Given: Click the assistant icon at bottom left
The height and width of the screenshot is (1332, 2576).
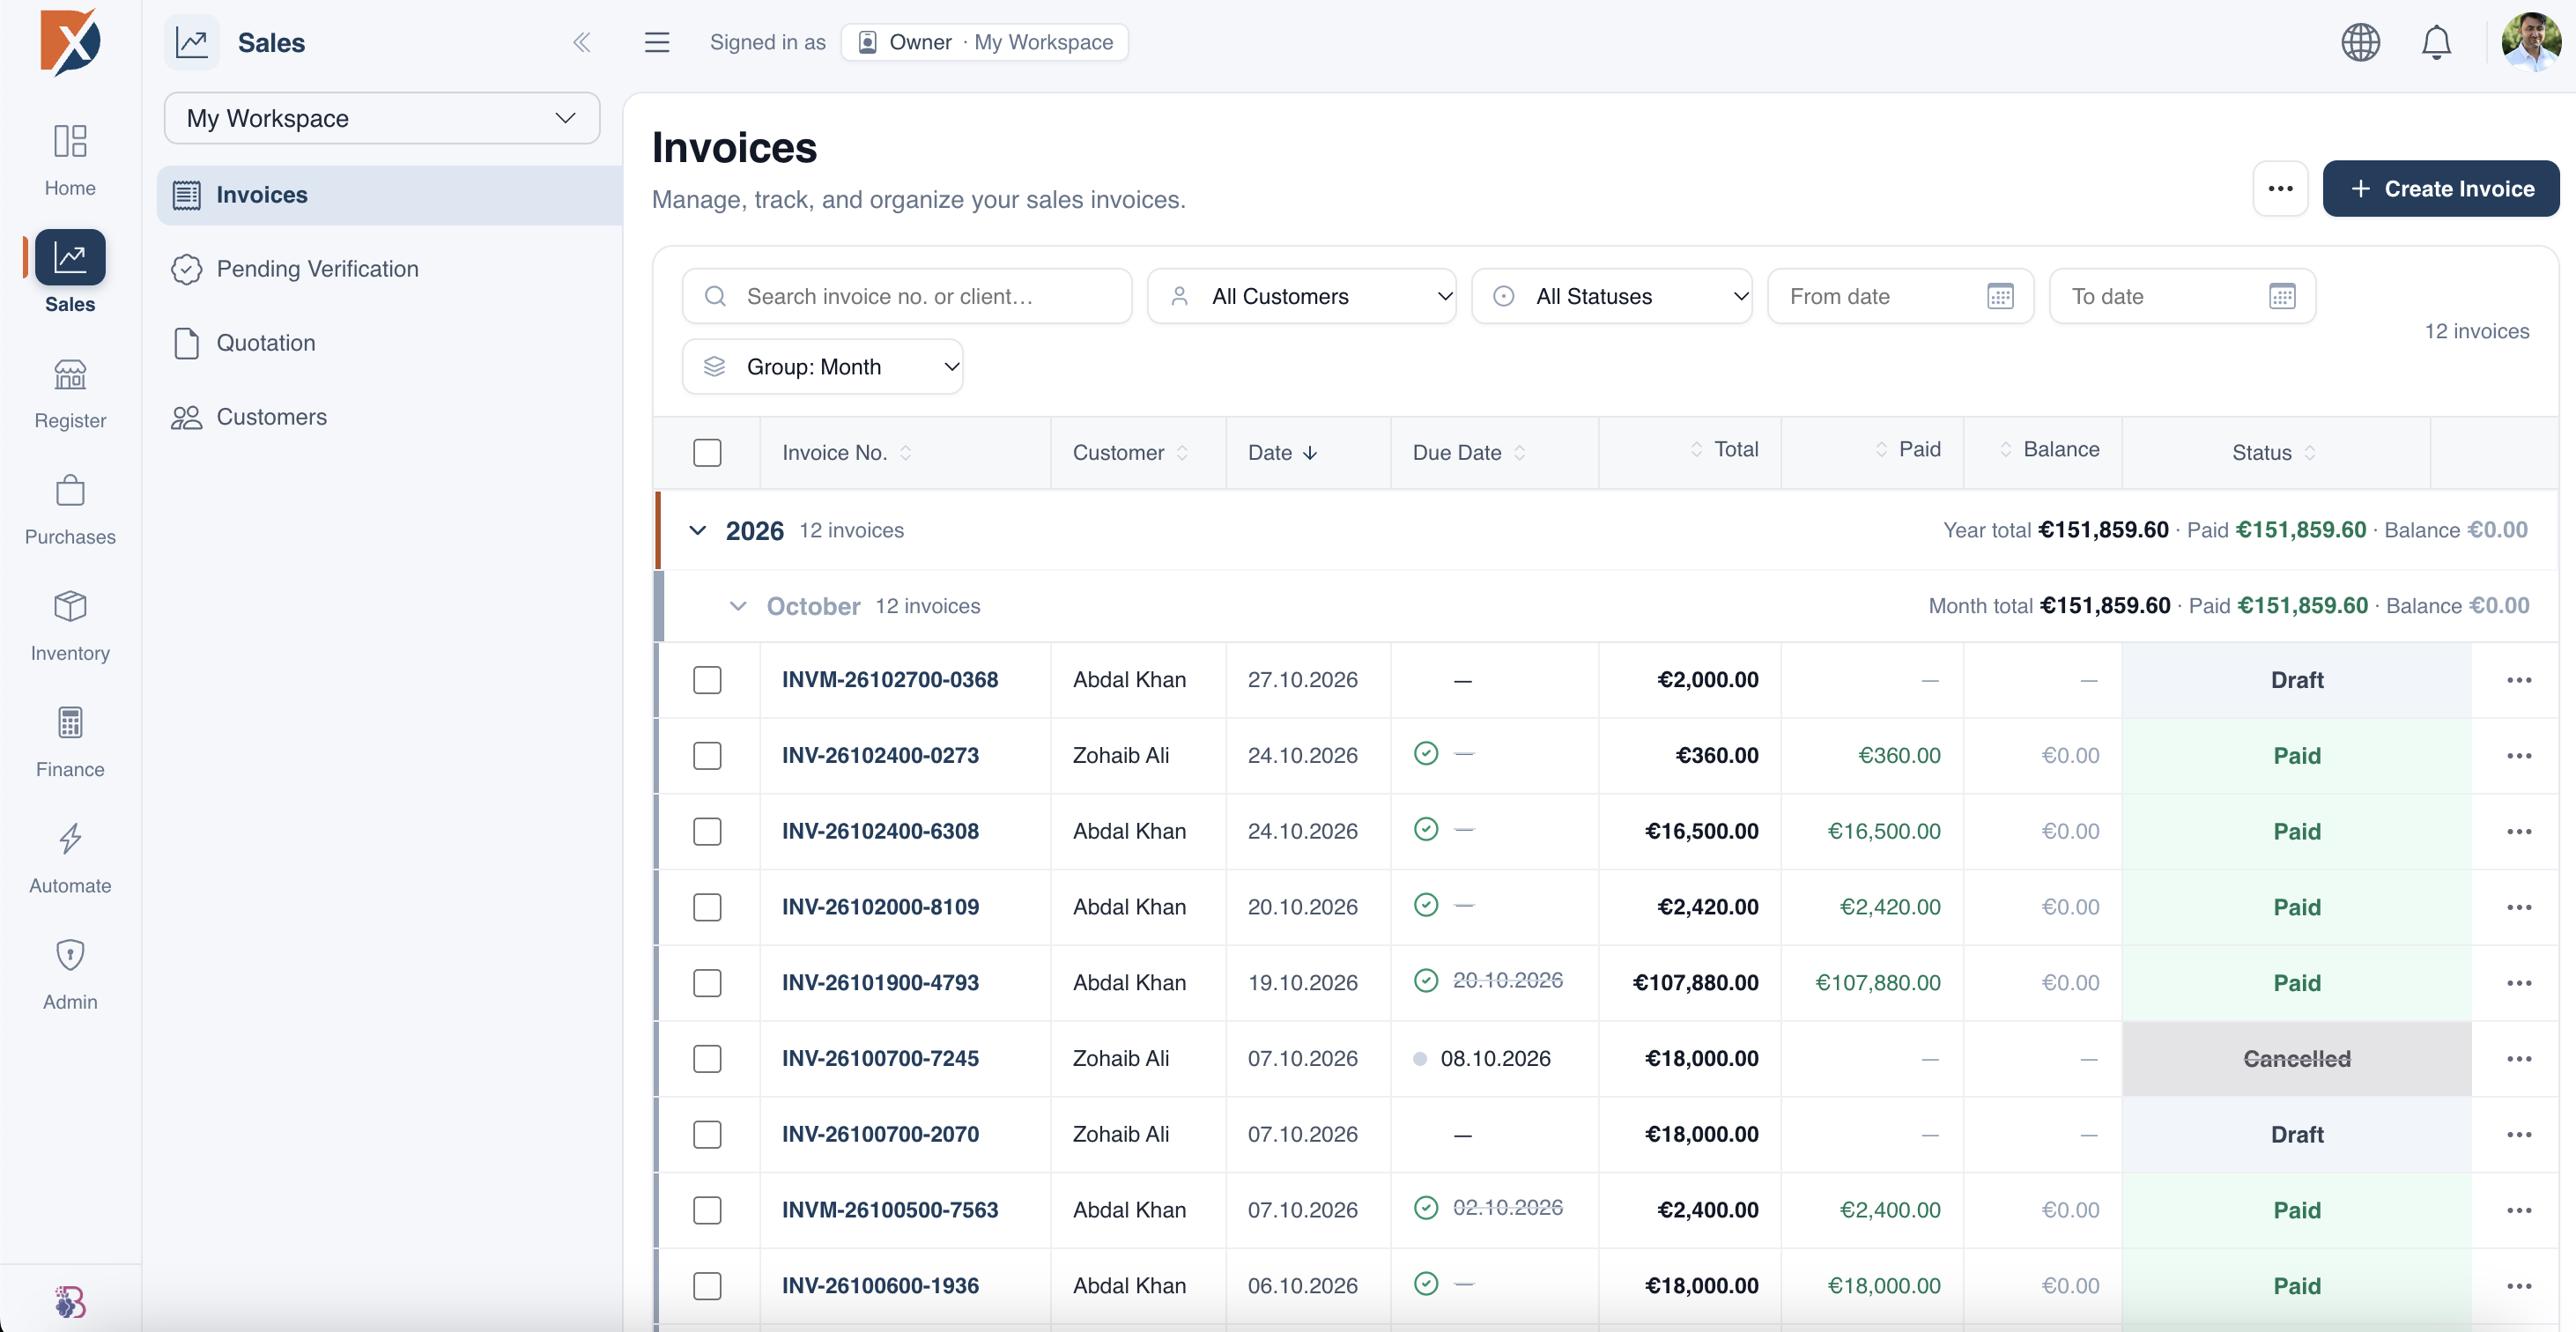Looking at the screenshot, I should 70,1301.
